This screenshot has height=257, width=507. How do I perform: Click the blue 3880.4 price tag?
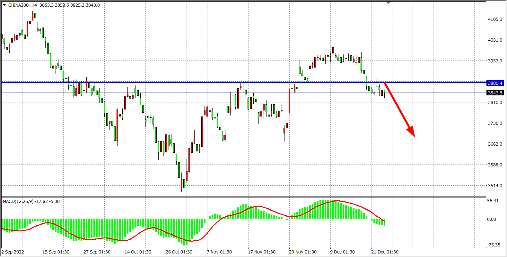pos(495,83)
